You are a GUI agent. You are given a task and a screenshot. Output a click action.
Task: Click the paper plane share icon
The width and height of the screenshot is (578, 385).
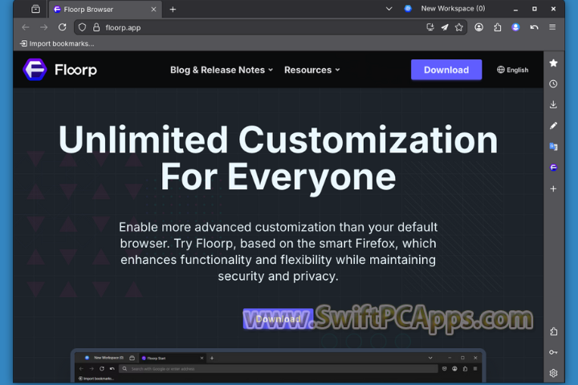click(x=445, y=27)
